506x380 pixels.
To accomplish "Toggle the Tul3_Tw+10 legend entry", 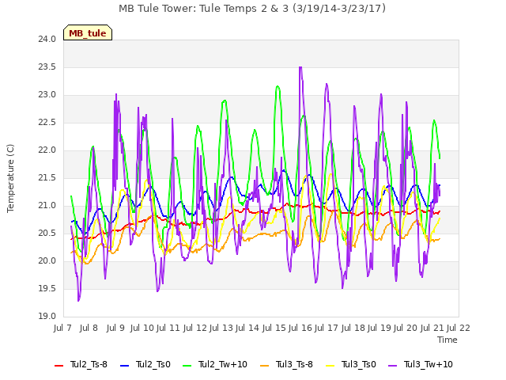I will 421,364.
